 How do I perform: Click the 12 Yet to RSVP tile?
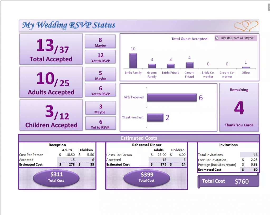(x=100, y=57)
